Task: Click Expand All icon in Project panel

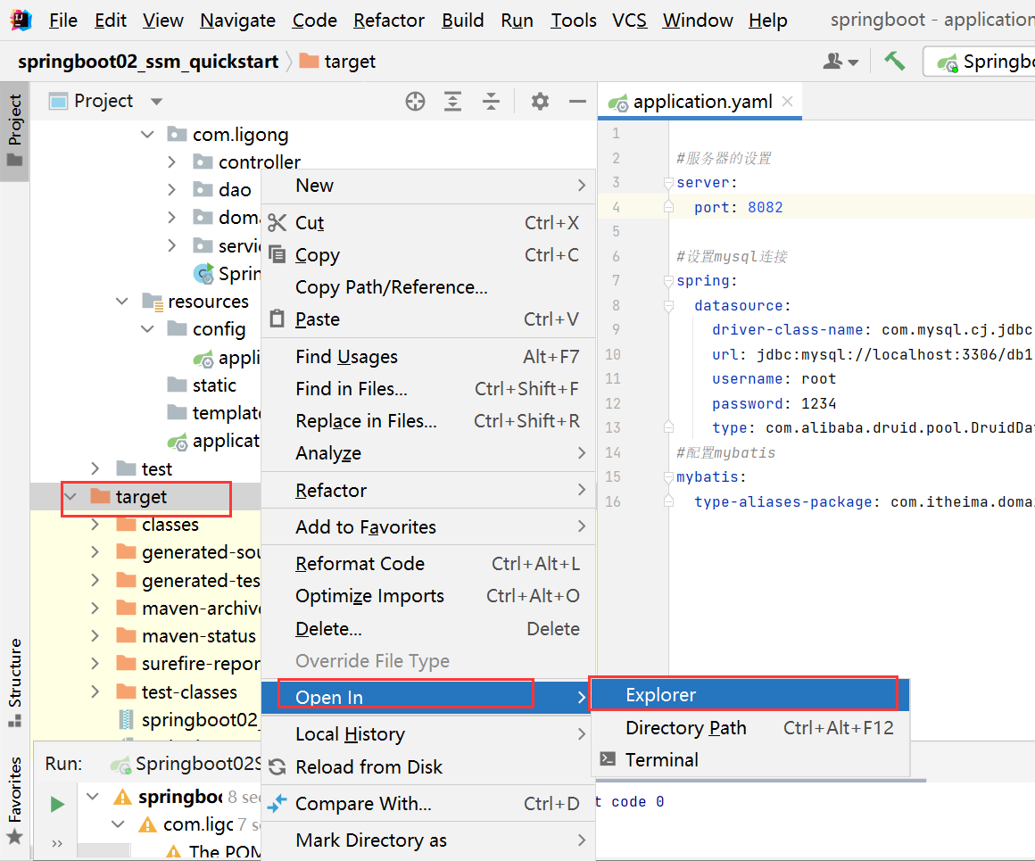Action: [x=453, y=102]
